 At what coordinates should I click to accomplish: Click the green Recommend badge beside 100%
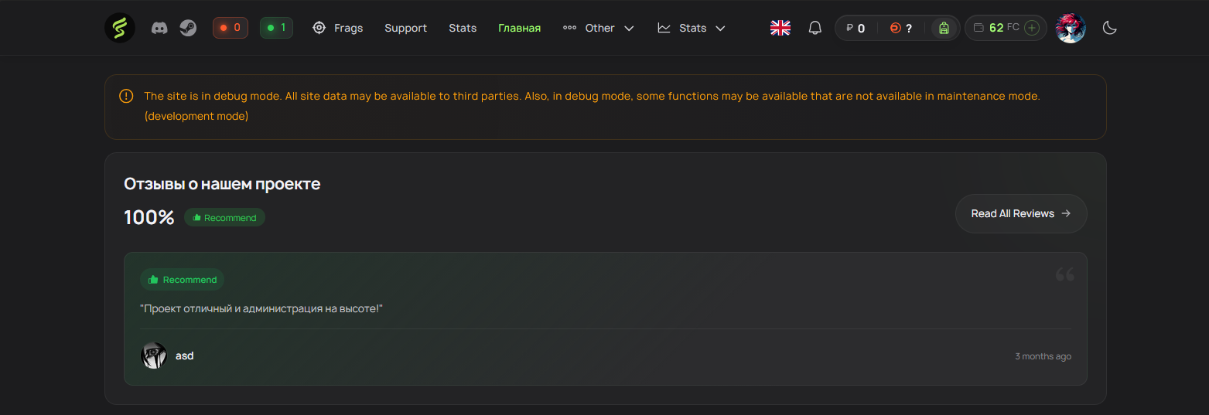pyautogui.click(x=224, y=218)
